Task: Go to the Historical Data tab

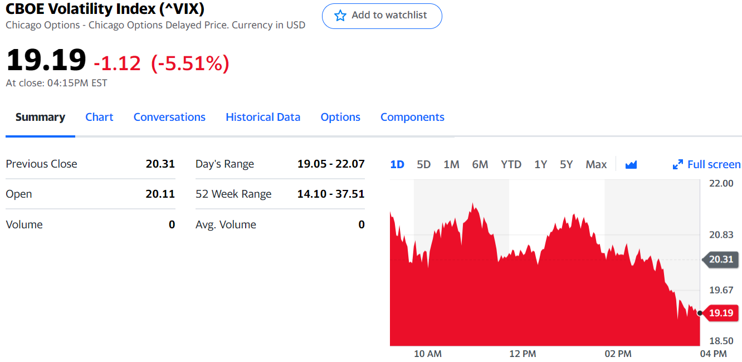Action: pos(263,117)
